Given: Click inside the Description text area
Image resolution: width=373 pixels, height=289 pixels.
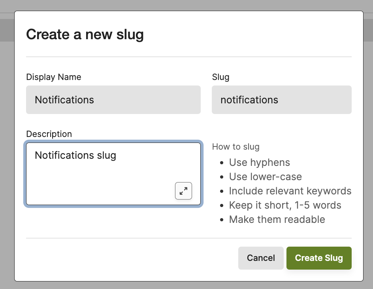Looking at the screenshot, I should pyautogui.click(x=113, y=174).
